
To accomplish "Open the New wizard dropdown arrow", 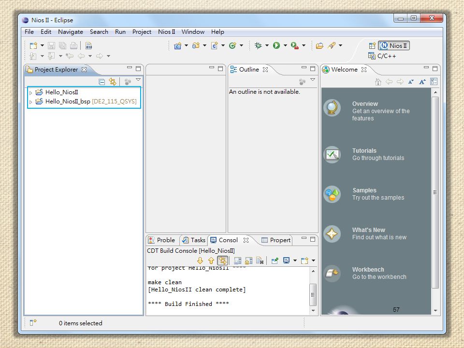I will click(x=42, y=45).
